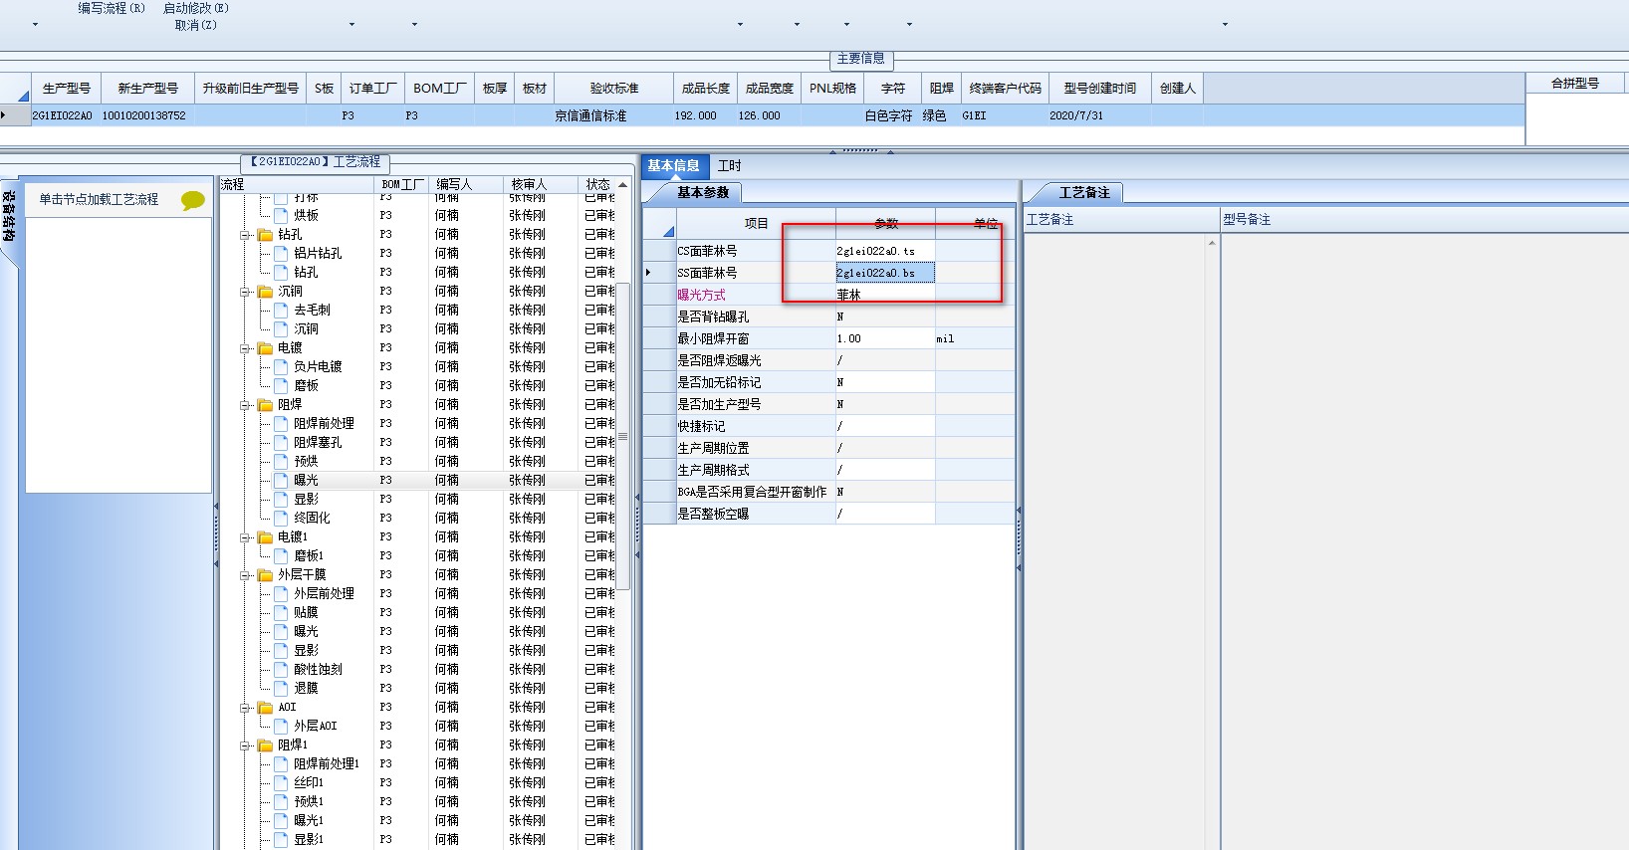Collapse the AOI tree node
The height and width of the screenshot is (850, 1629).
[245, 709]
